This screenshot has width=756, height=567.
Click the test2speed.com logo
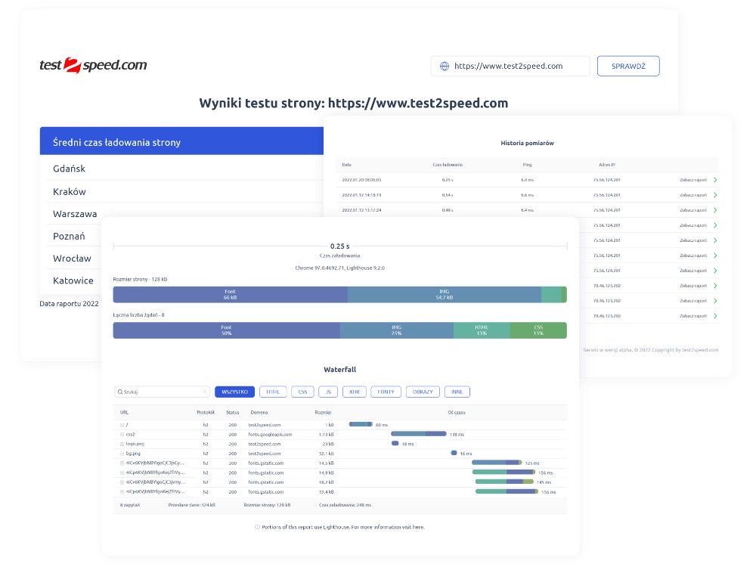click(x=93, y=65)
